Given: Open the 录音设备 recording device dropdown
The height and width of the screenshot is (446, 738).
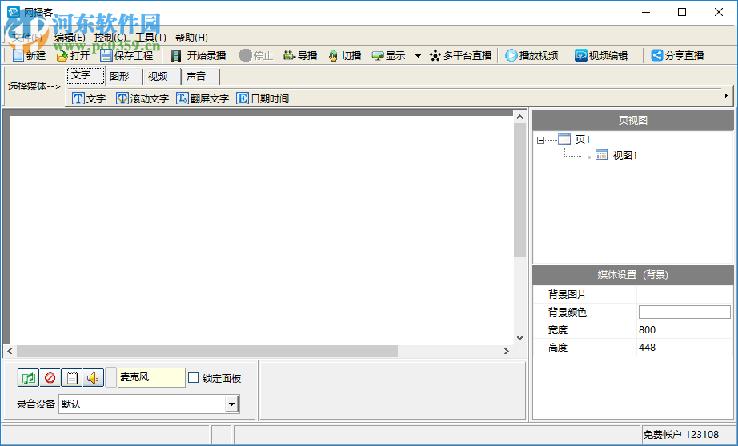Looking at the screenshot, I should click(231, 404).
